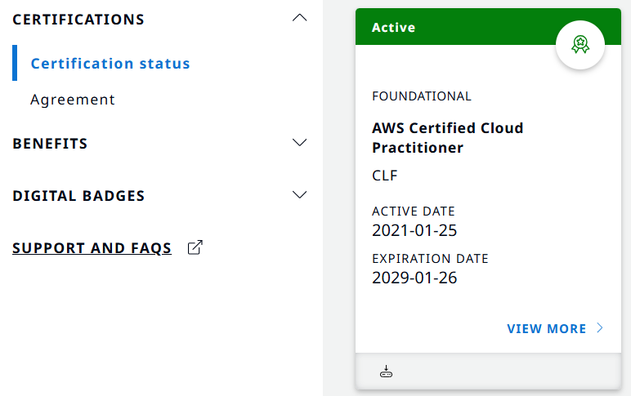Click the View More link text

546,329
